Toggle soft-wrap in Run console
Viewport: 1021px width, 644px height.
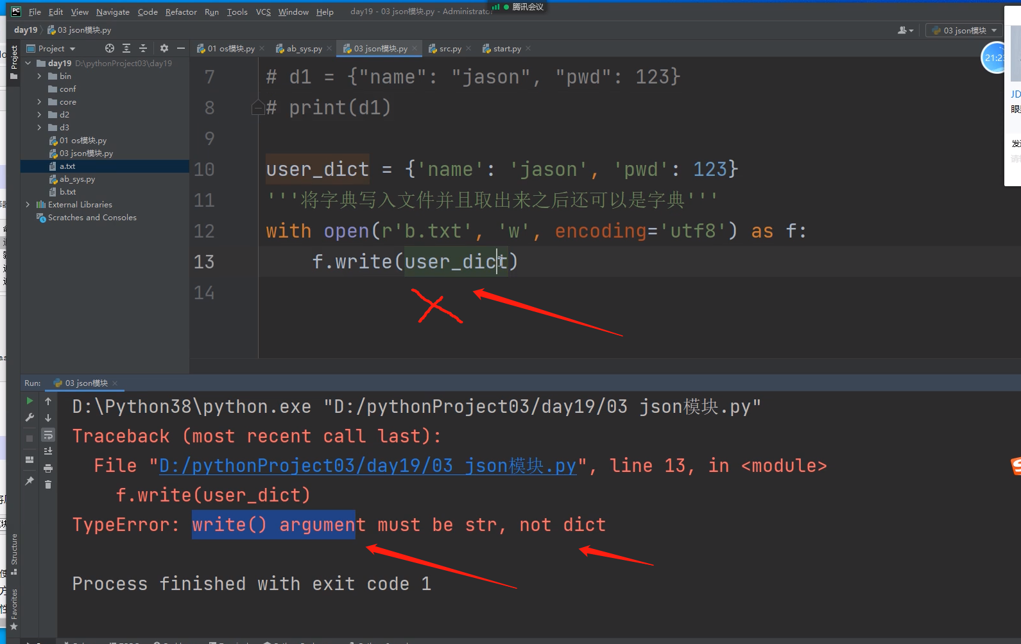click(48, 435)
